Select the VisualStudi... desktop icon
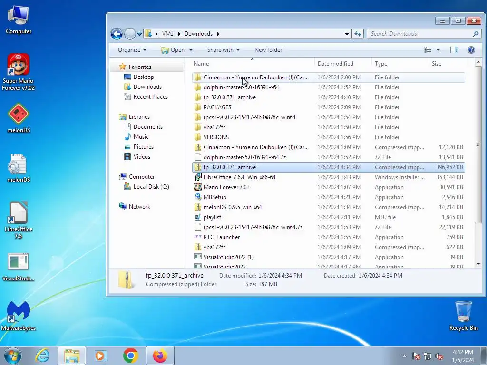 click(19, 267)
